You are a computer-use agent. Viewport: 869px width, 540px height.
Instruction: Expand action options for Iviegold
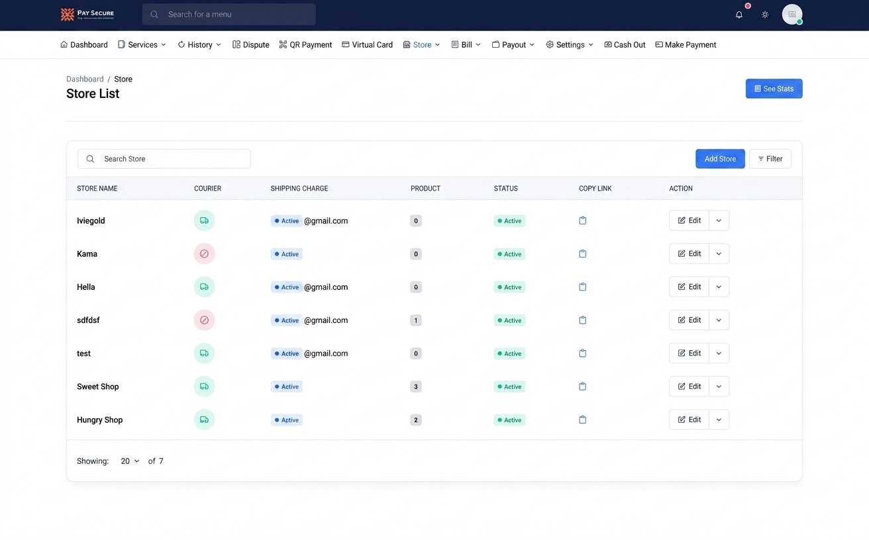coord(719,220)
